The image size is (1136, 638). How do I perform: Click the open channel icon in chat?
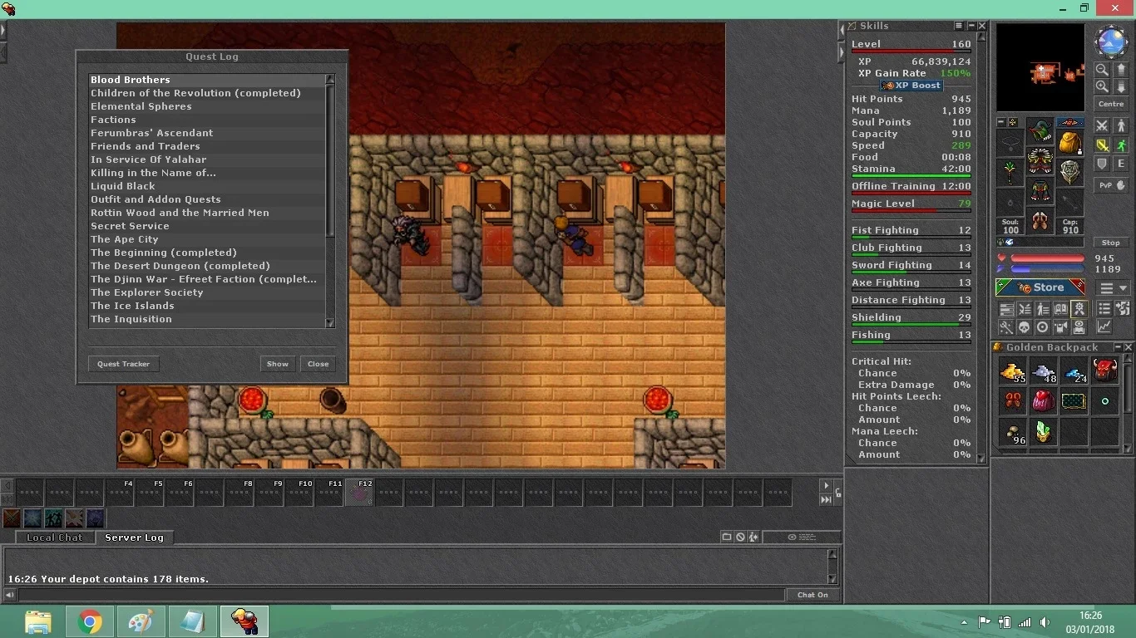726,537
